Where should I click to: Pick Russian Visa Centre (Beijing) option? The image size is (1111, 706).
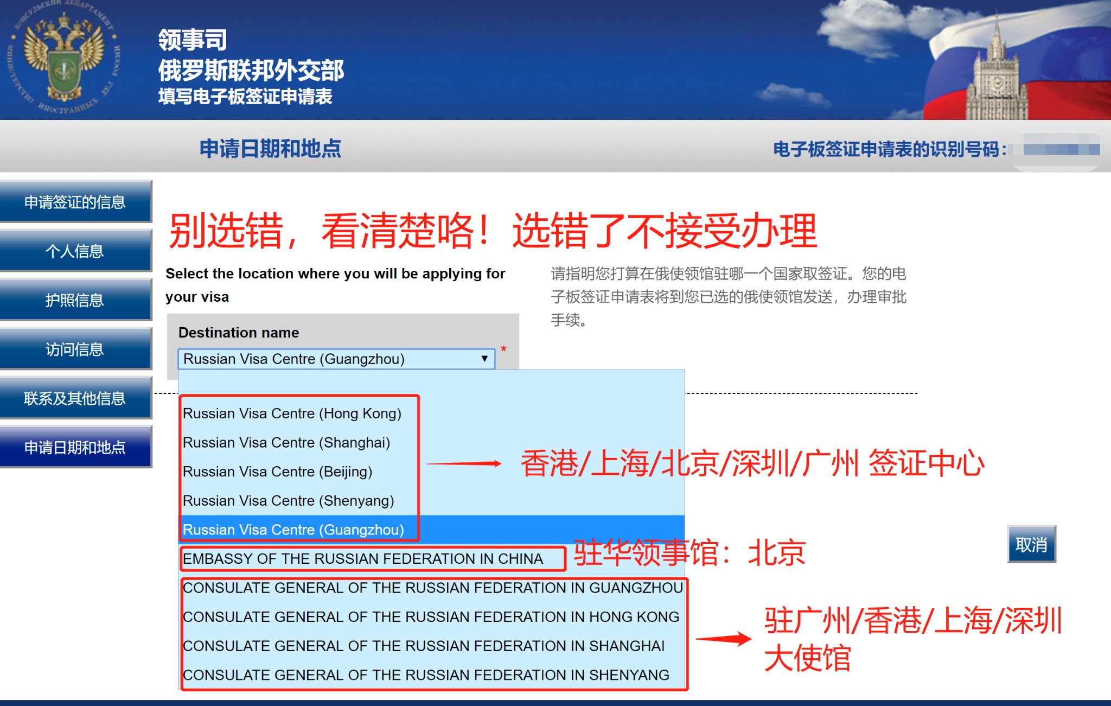pyautogui.click(x=278, y=472)
